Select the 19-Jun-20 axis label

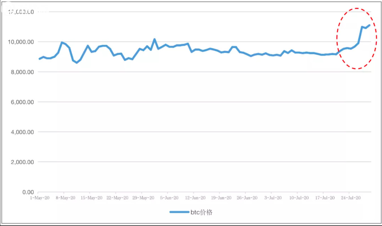coord(221,198)
